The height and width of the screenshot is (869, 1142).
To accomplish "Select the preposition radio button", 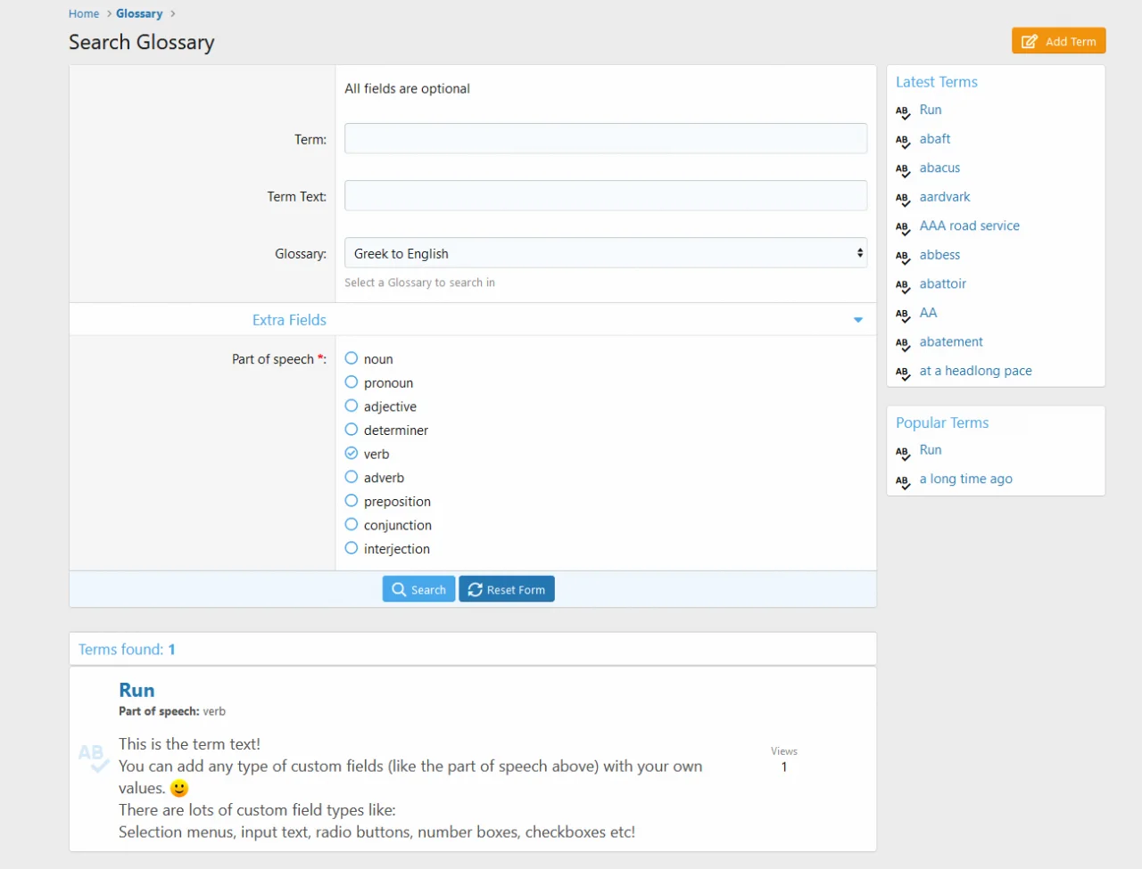I will click(x=352, y=501).
